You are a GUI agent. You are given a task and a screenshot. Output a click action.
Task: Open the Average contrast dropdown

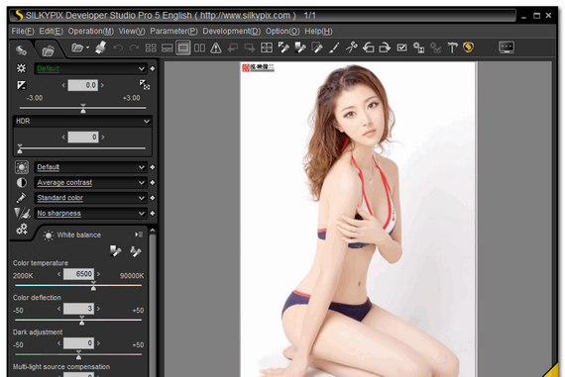point(90,183)
